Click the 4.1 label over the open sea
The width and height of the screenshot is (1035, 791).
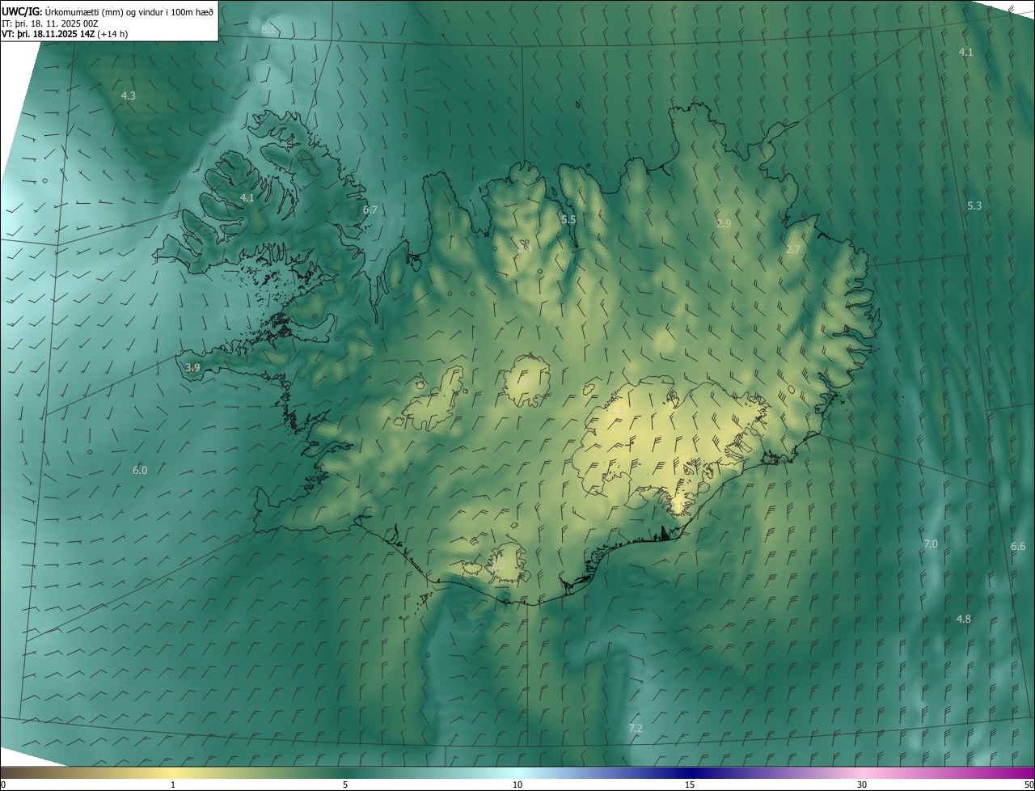965,52
